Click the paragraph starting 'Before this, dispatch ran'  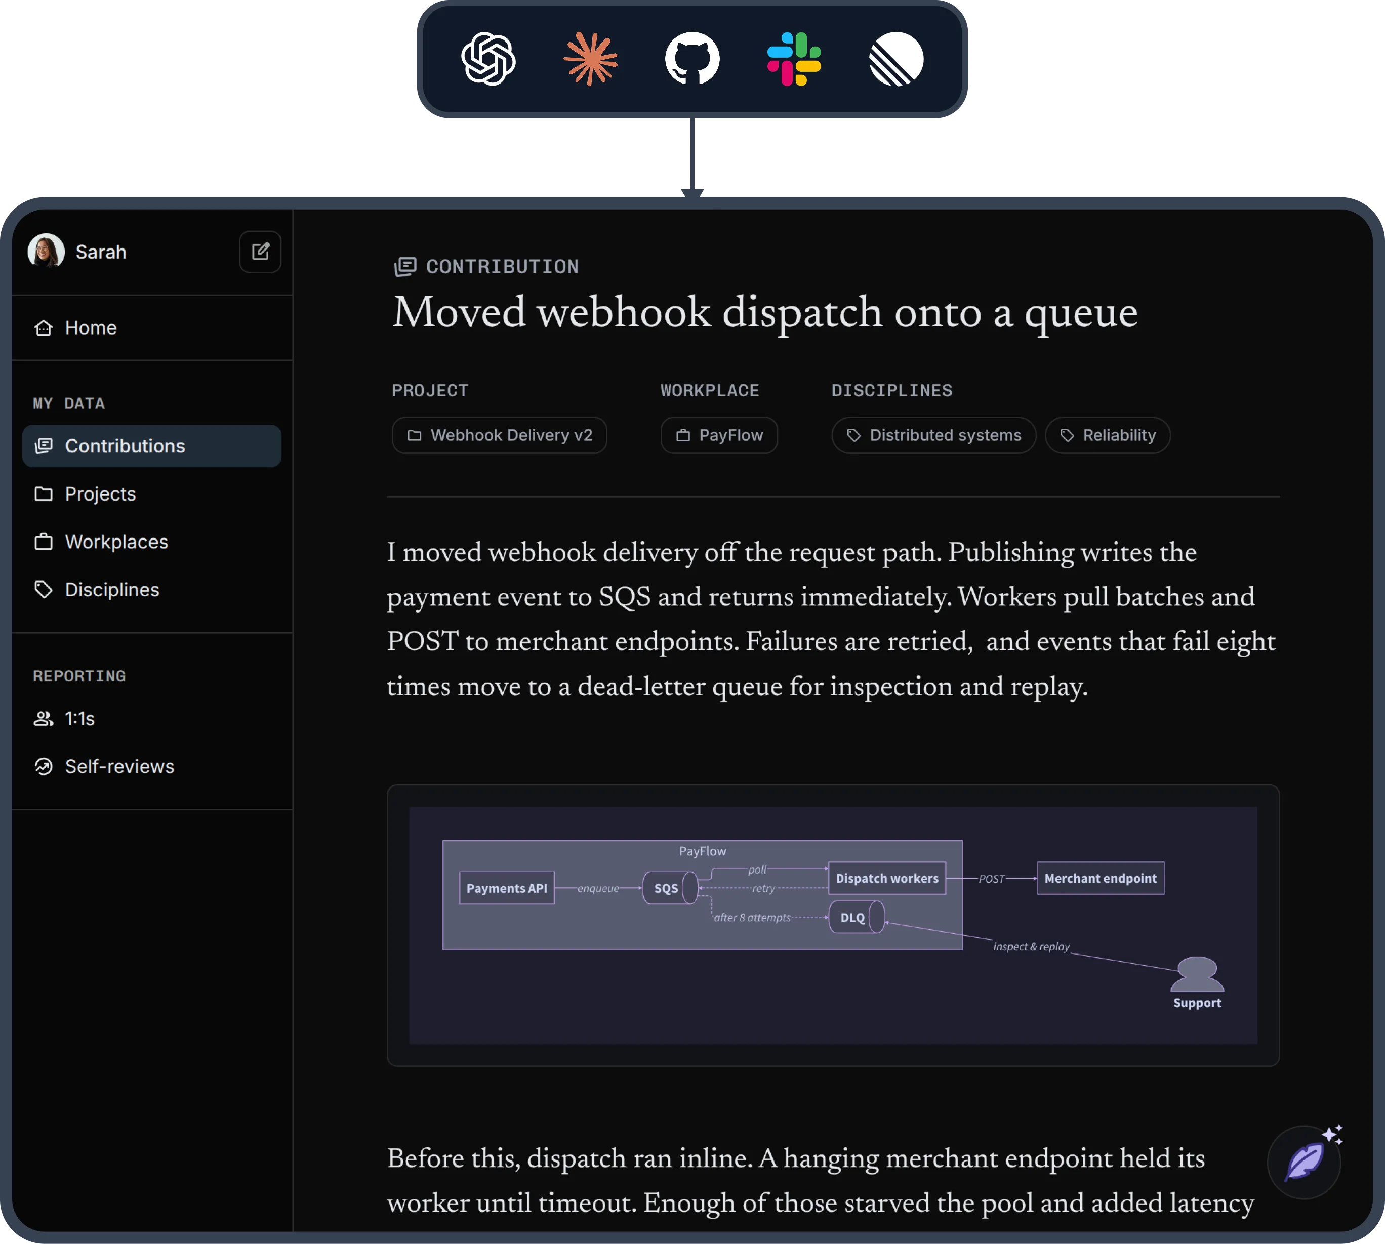point(821,1181)
